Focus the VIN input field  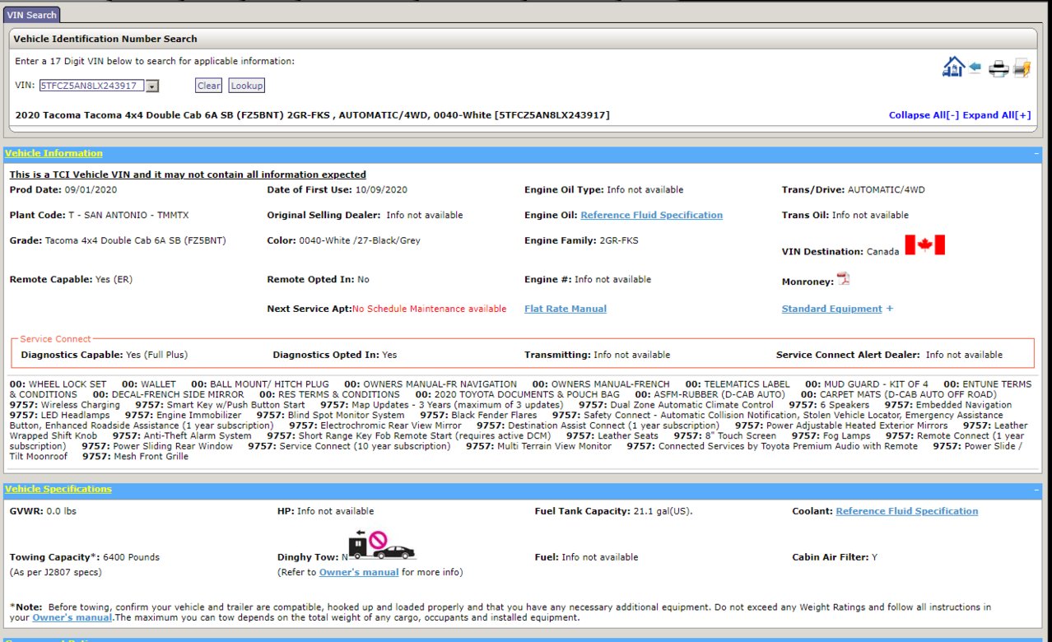(92, 86)
